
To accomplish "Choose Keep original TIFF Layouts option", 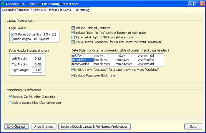I will click(x=12, y=39).
